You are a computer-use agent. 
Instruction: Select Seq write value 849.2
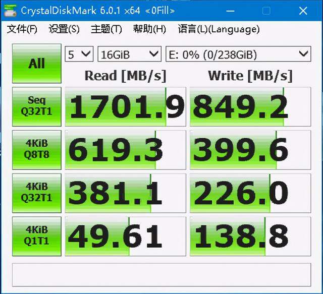(250, 106)
